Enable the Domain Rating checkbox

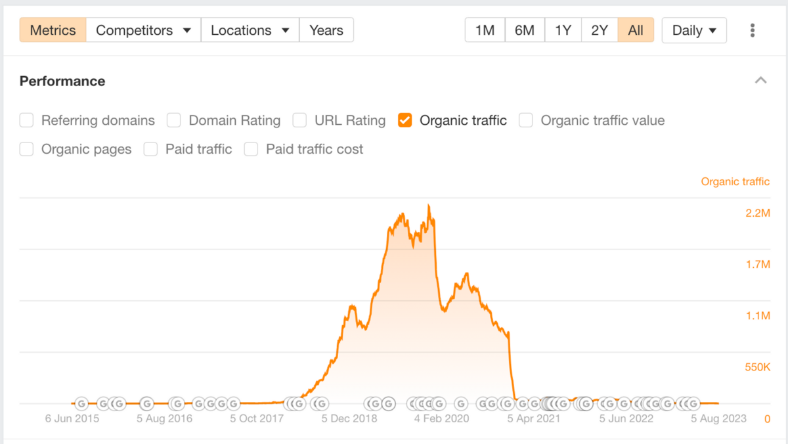tap(174, 120)
